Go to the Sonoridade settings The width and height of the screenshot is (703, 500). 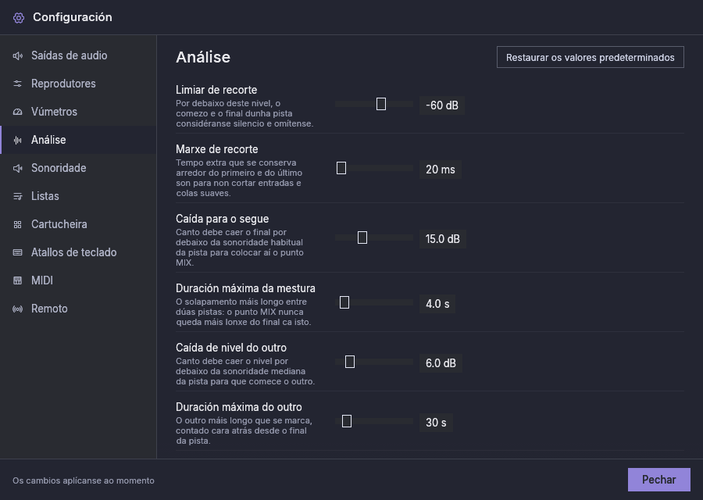point(78,168)
